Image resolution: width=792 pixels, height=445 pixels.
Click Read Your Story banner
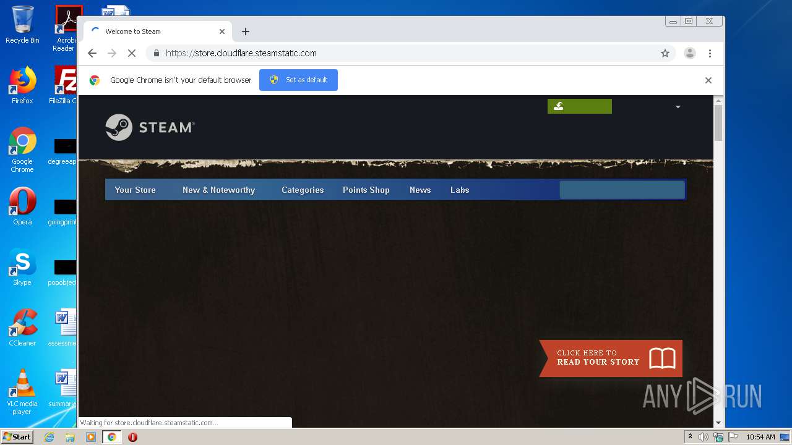click(611, 358)
